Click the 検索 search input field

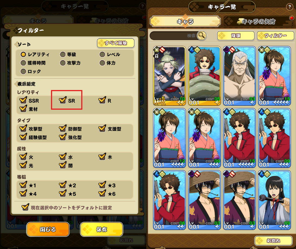tap(174, 36)
